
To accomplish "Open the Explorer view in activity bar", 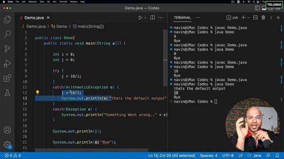I will coord(7,19).
